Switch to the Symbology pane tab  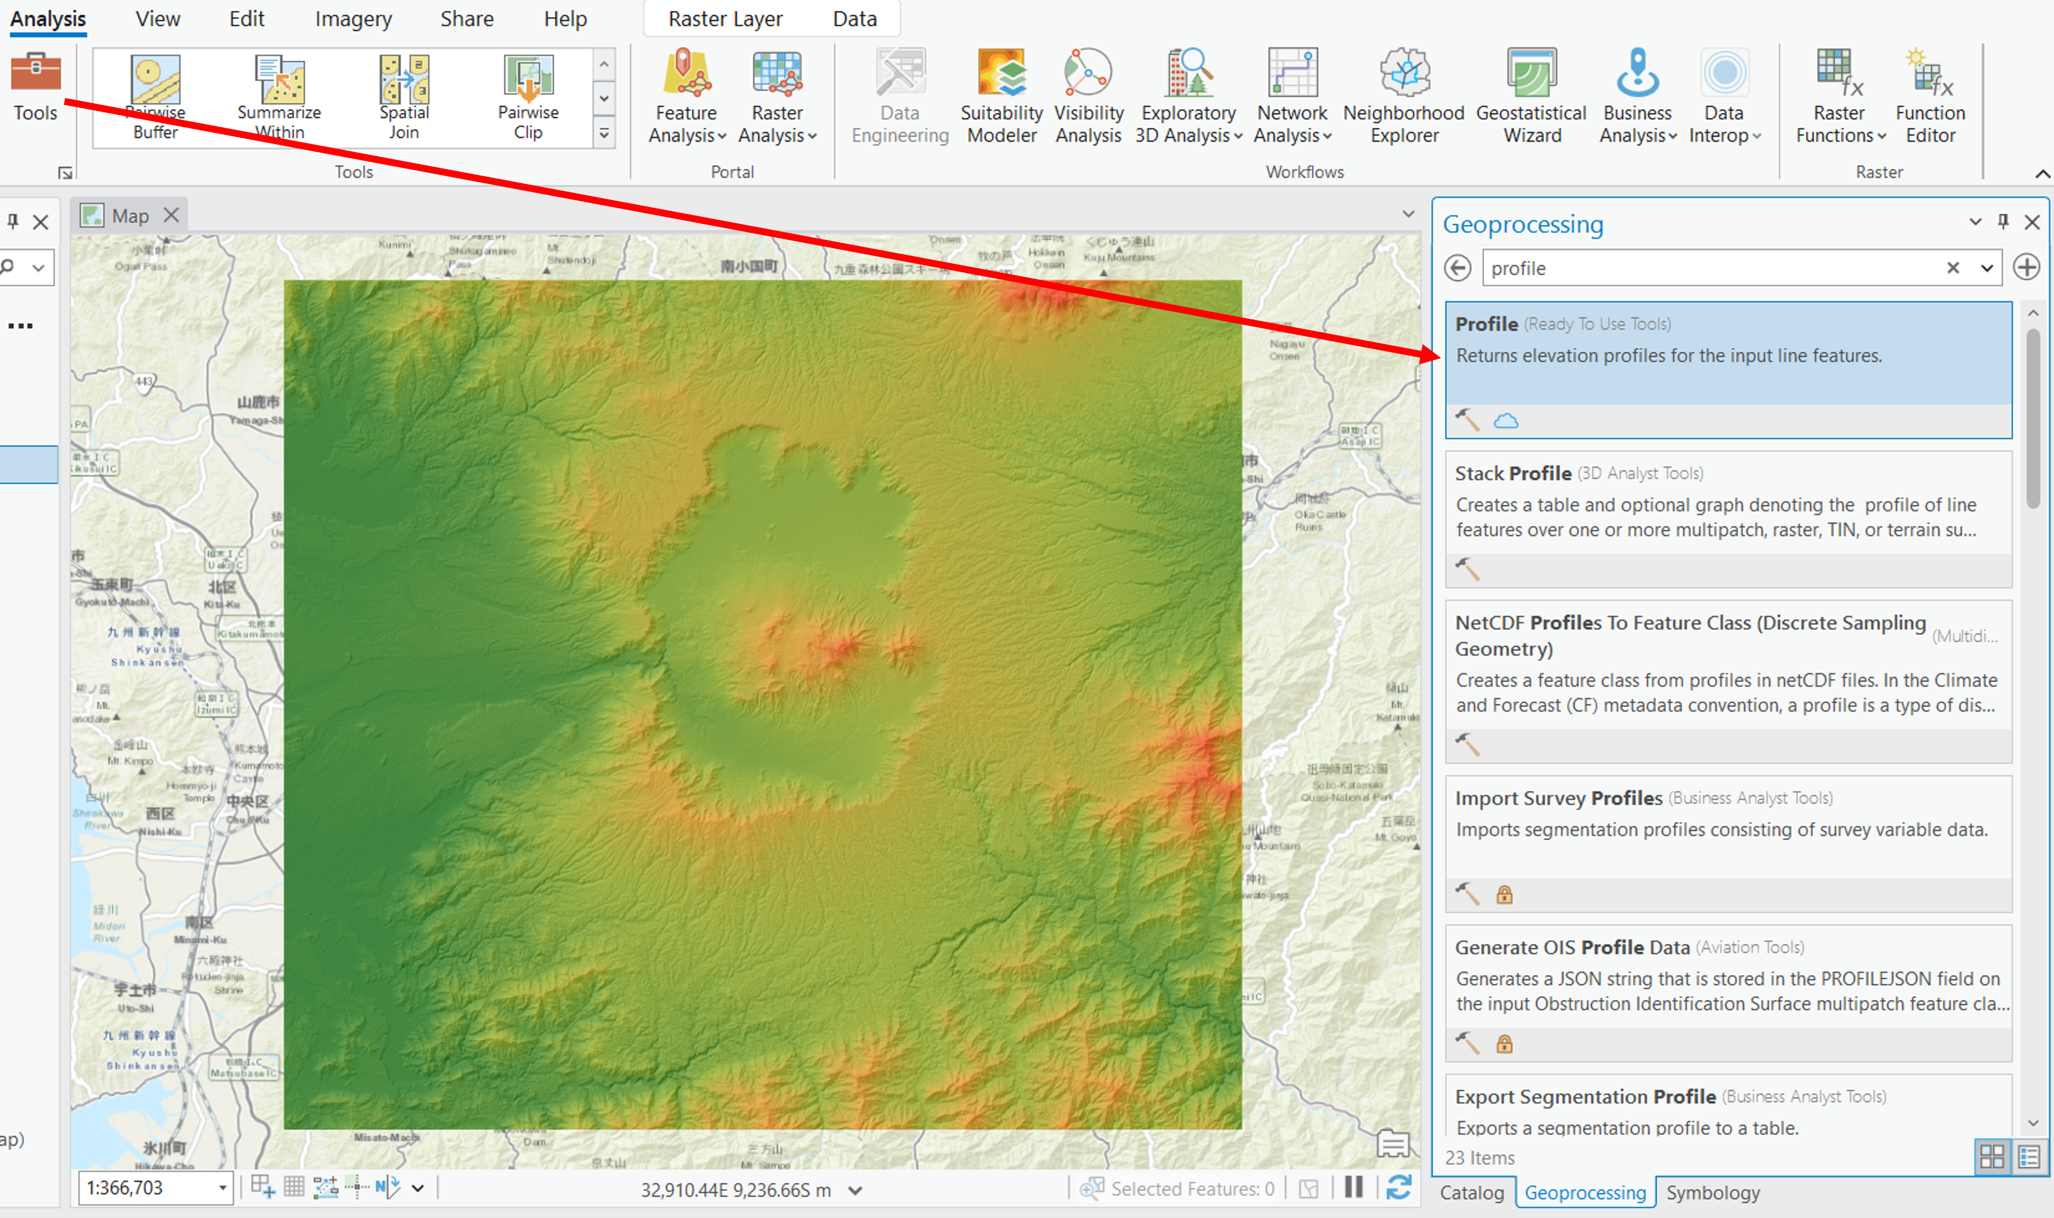pyautogui.click(x=1712, y=1192)
